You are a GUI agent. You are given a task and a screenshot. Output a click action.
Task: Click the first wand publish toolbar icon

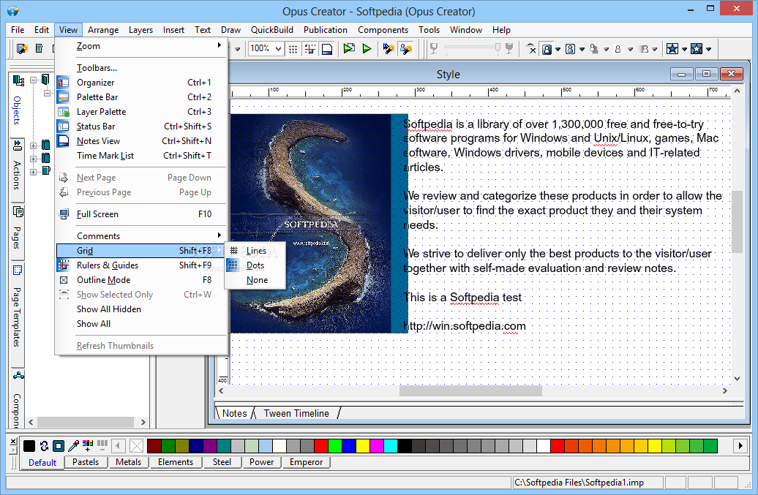tap(389, 49)
